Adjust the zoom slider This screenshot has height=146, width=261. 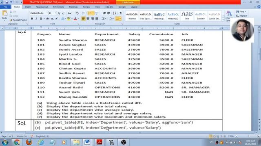[x=249, y=136]
